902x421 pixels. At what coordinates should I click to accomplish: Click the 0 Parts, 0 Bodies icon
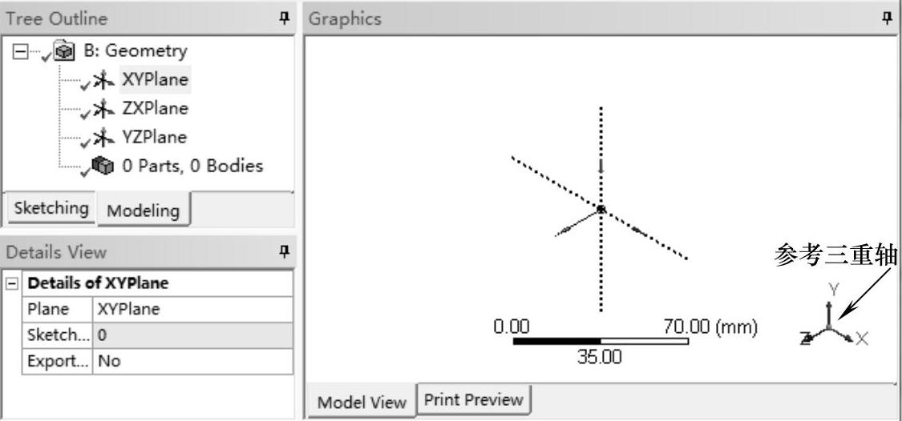pyautogui.click(x=103, y=166)
